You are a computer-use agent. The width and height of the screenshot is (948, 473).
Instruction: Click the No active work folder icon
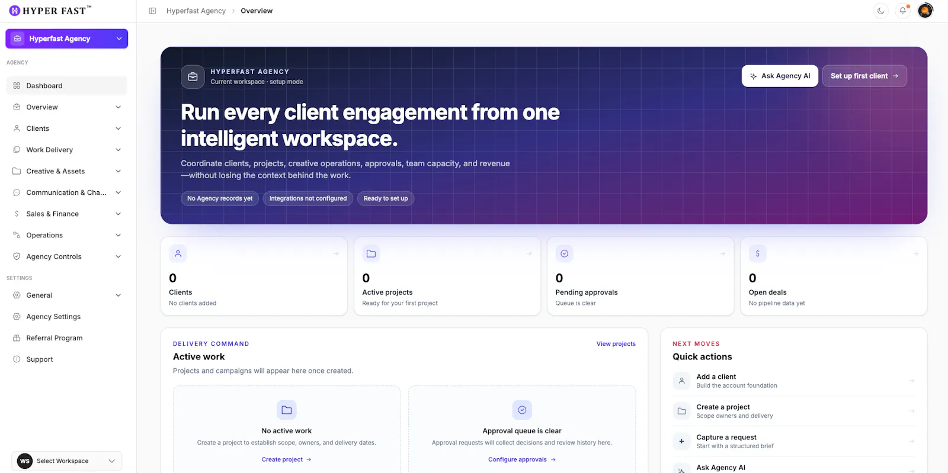pos(287,410)
